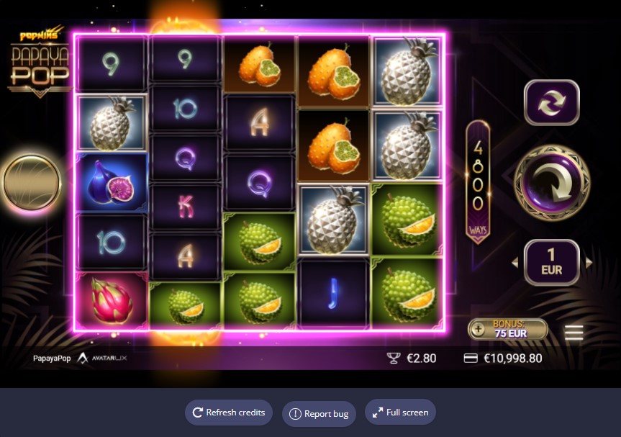Spin the reels with the round arrow button
The image size is (621, 437).
(552, 183)
